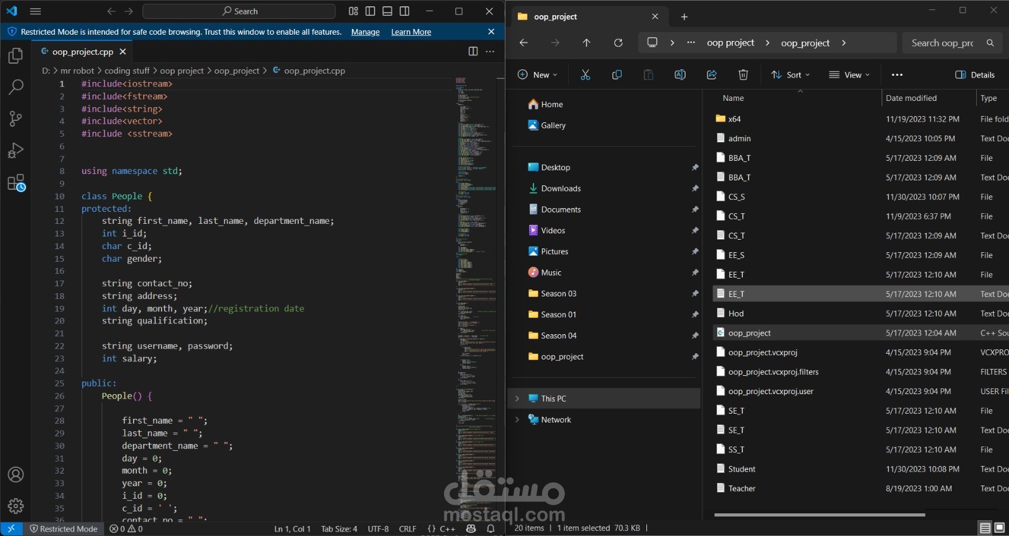Click the Copy icon in Explorer toolbar
Image resolution: width=1009 pixels, height=536 pixels.
coord(617,74)
